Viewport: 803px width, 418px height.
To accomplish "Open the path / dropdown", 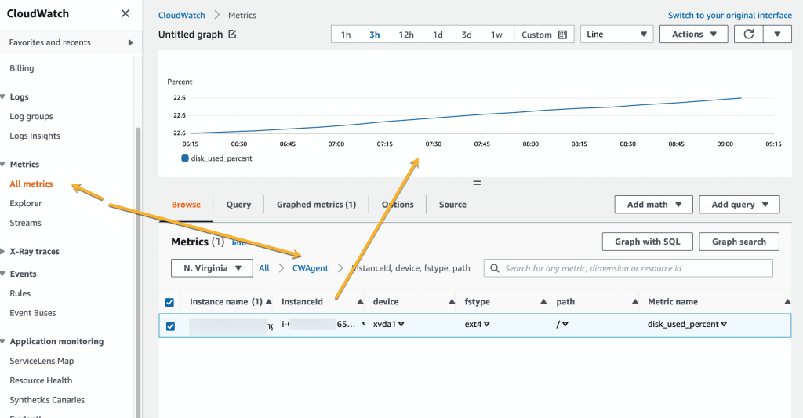I will click(565, 324).
